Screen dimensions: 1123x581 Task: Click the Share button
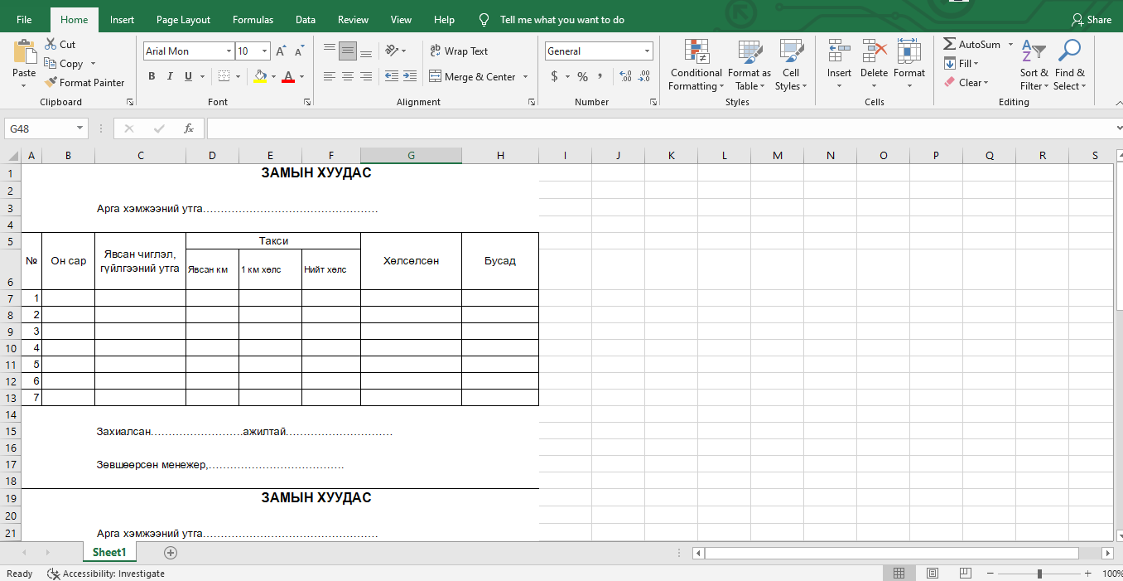tap(1092, 19)
